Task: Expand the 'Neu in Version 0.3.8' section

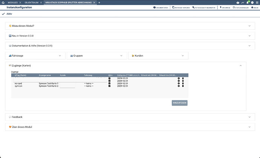Action: click(130, 36)
